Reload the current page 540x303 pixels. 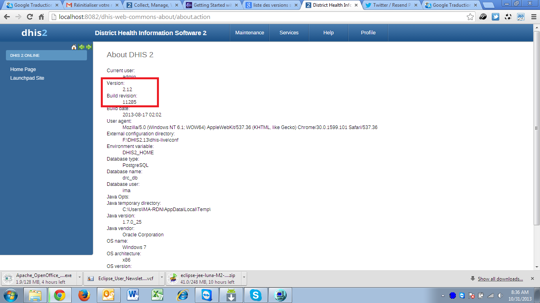tap(30, 17)
